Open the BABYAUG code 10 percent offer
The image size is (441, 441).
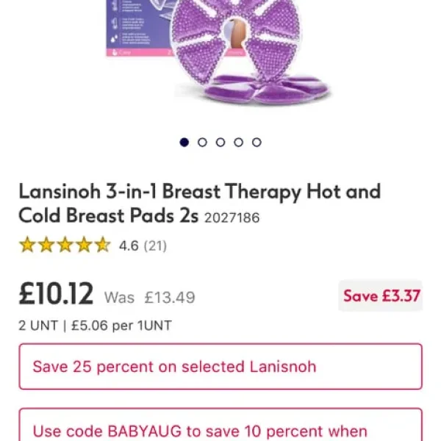click(x=220, y=425)
